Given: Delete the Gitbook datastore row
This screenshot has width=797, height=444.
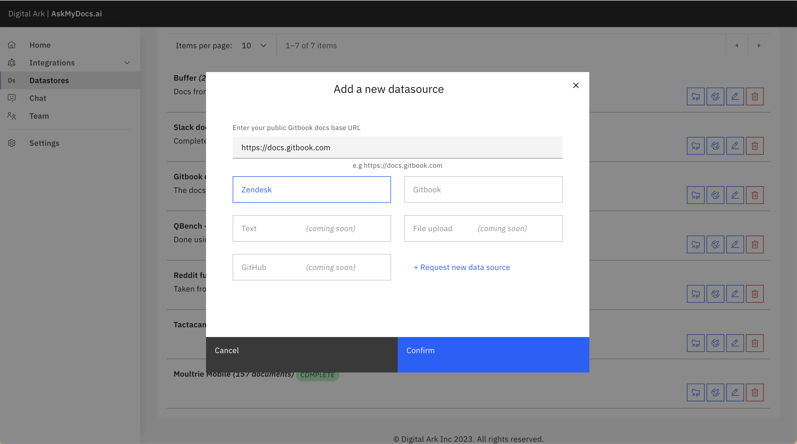Looking at the screenshot, I should click(x=755, y=195).
